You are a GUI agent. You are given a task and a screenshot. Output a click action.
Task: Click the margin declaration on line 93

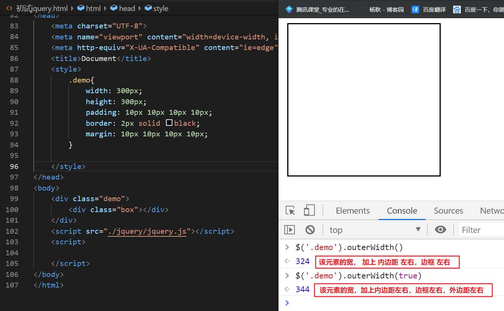147,134
